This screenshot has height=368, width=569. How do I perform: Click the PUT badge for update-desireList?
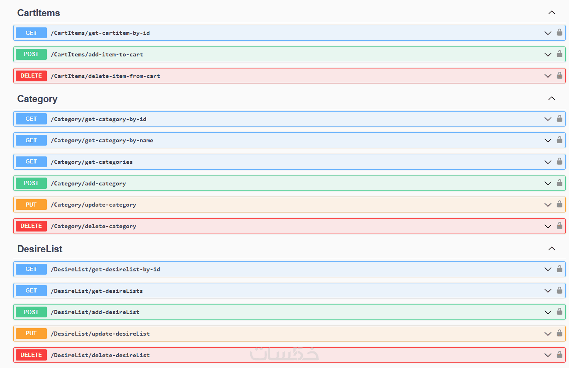coord(31,334)
